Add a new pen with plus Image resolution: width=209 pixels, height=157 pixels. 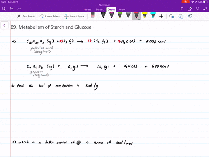point(161,17)
